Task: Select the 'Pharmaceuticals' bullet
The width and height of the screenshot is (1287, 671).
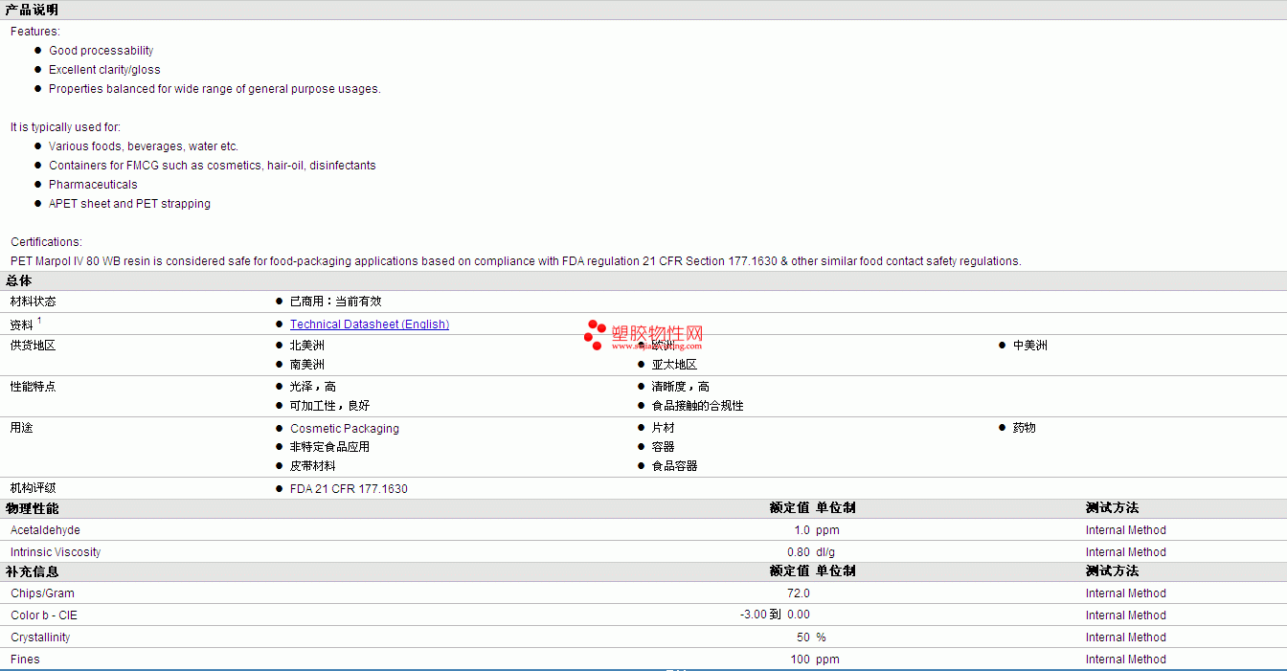Action: [x=93, y=185]
